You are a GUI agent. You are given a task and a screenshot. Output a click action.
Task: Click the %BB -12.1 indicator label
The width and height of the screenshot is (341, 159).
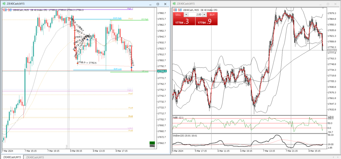point(178,117)
